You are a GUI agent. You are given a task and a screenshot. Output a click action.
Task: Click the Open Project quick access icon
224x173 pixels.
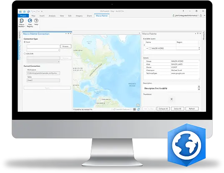[25, 11]
